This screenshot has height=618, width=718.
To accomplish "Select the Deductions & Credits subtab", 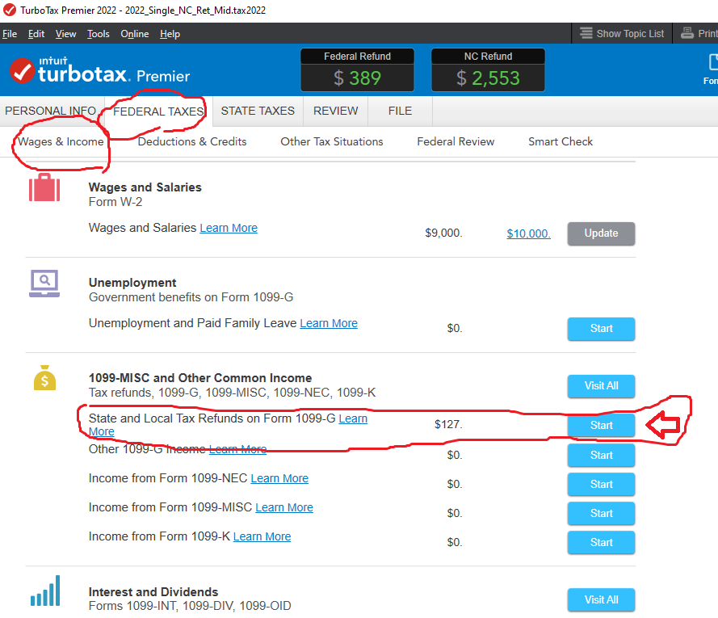I will [192, 141].
